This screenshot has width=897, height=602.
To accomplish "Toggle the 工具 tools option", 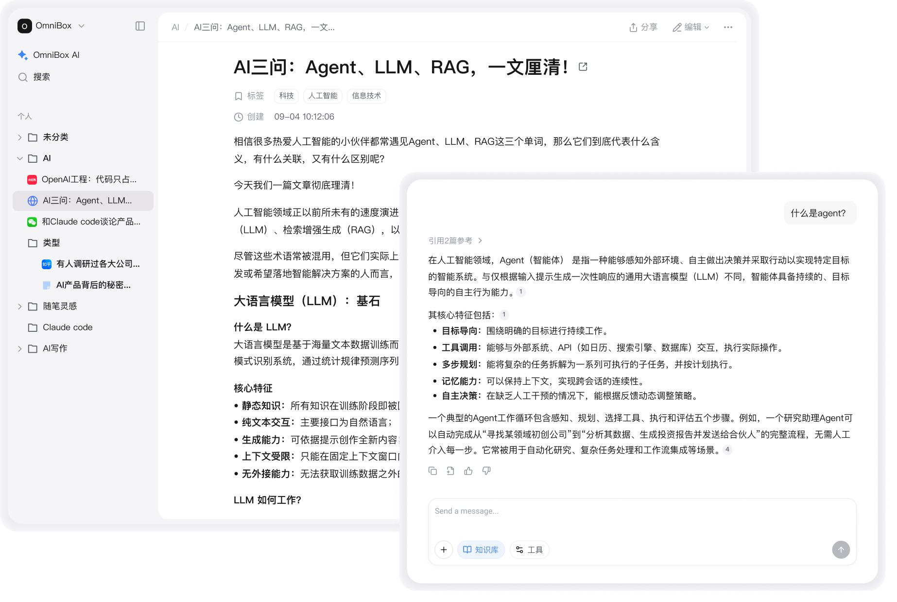I will click(529, 550).
